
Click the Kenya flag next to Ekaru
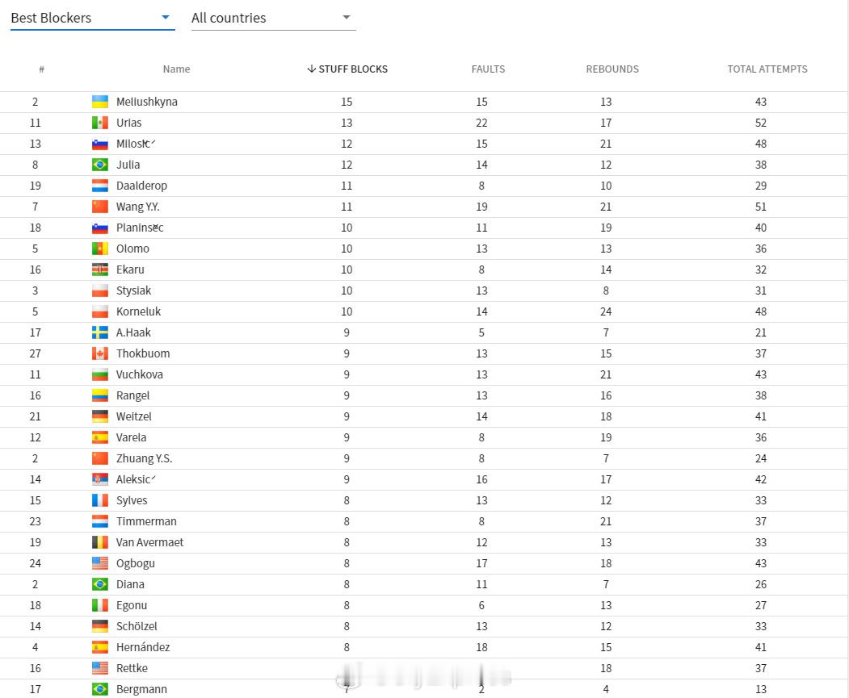(x=99, y=270)
